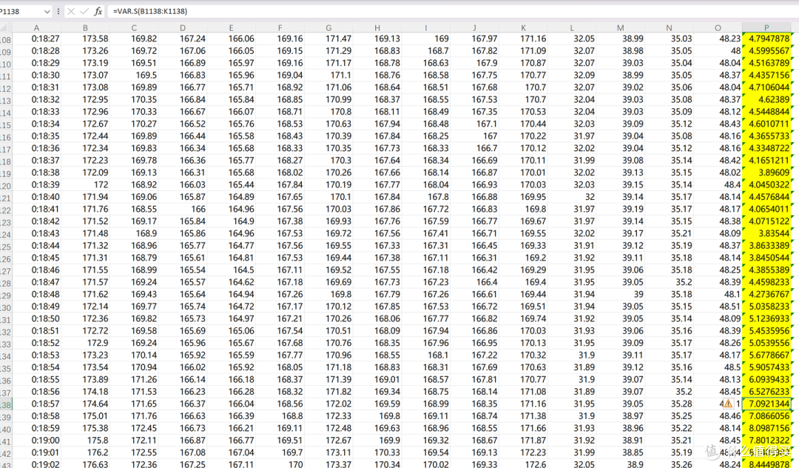Select highlighted column P header
This screenshot has height=468, width=799.
pyautogui.click(x=766, y=28)
